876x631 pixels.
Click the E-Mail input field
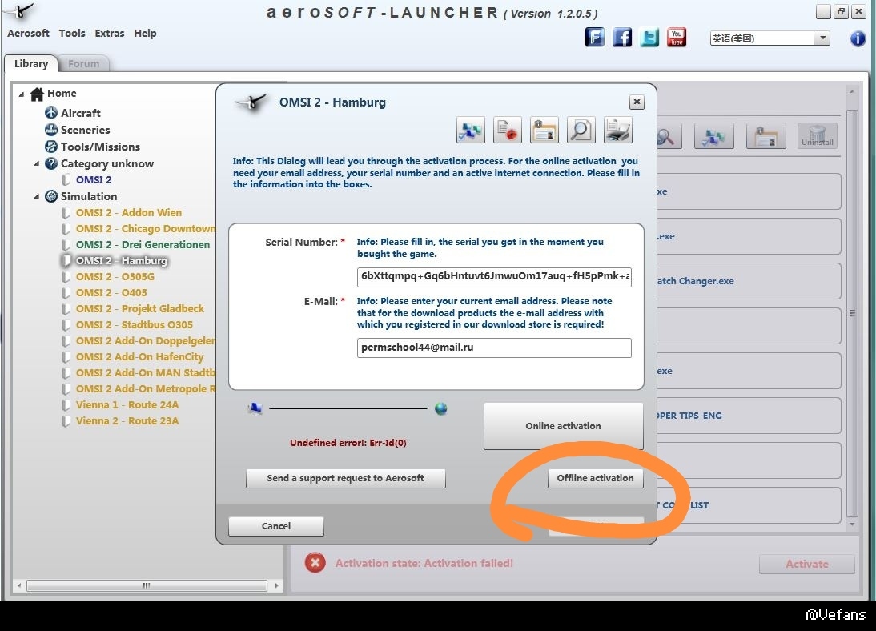pyautogui.click(x=494, y=348)
